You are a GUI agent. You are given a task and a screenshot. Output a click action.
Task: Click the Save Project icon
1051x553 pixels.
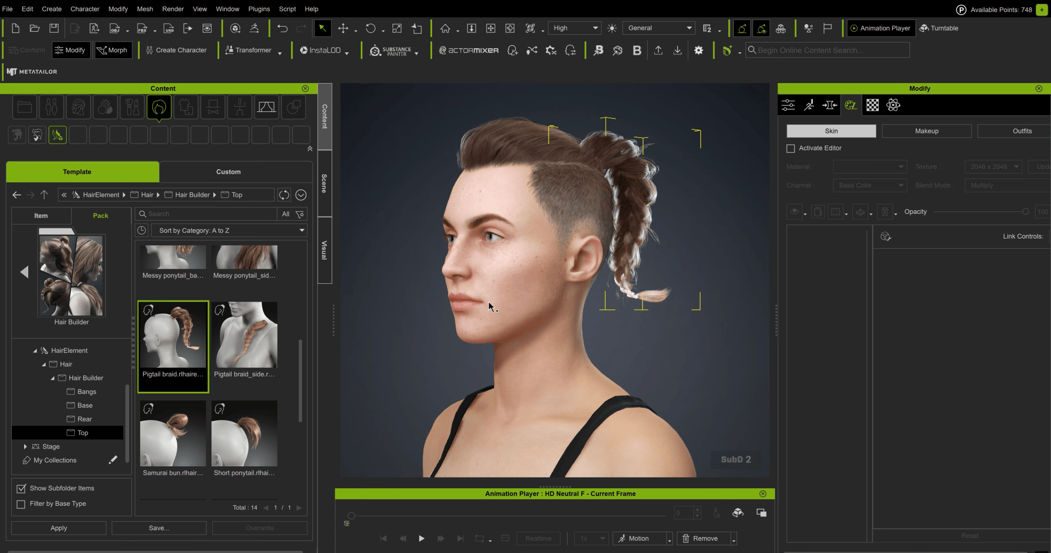coord(54,28)
